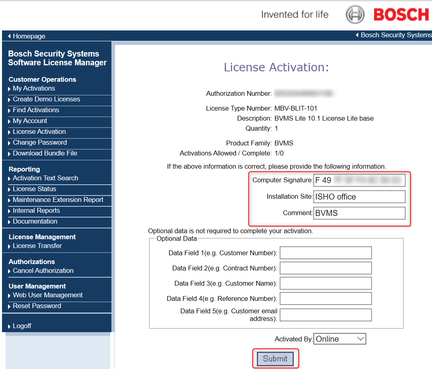This screenshot has height=369, width=432.
Task: Open Maintenance Extension Report
Action: tap(58, 200)
